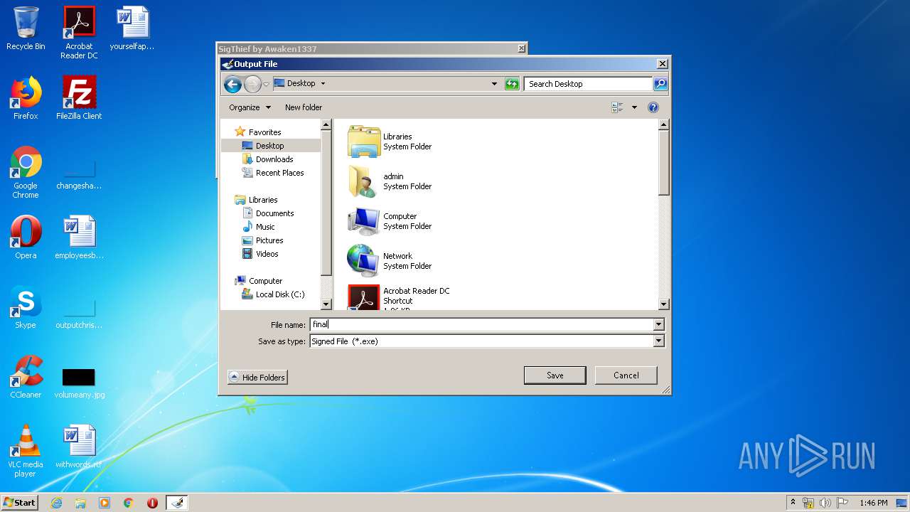Click the volume icon in system tray

tap(825, 503)
